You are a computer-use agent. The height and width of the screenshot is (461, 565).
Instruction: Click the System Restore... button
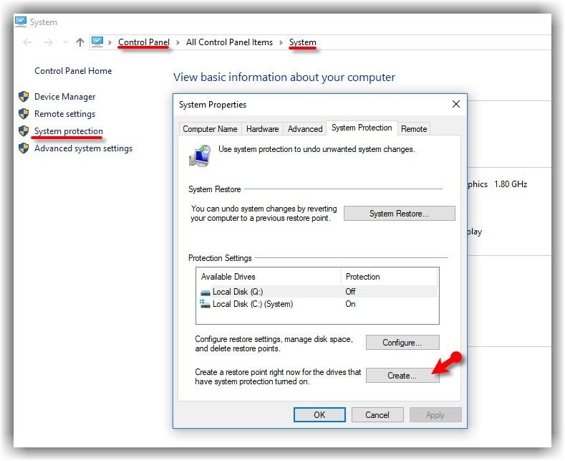click(x=400, y=214)
